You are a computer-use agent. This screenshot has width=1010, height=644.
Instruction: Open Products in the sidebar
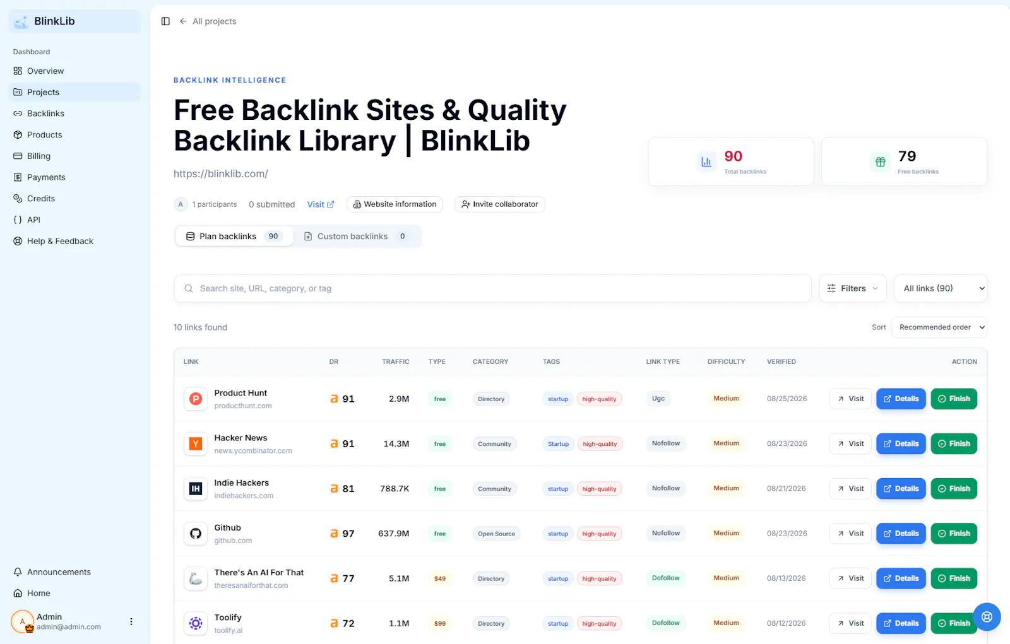coord(74,135)
